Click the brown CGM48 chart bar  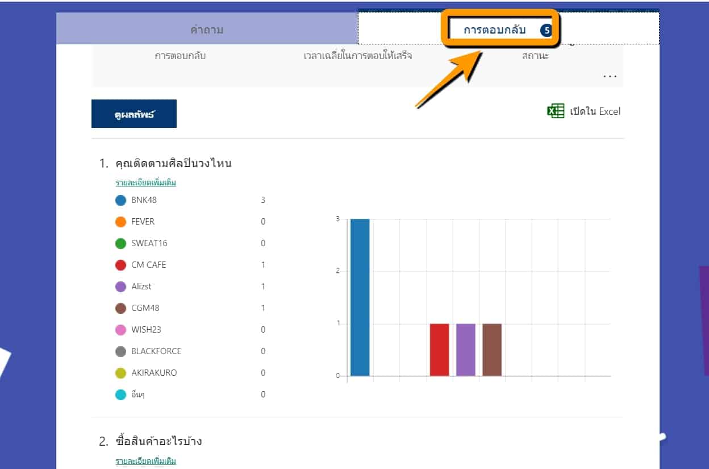tap(492, 350)
